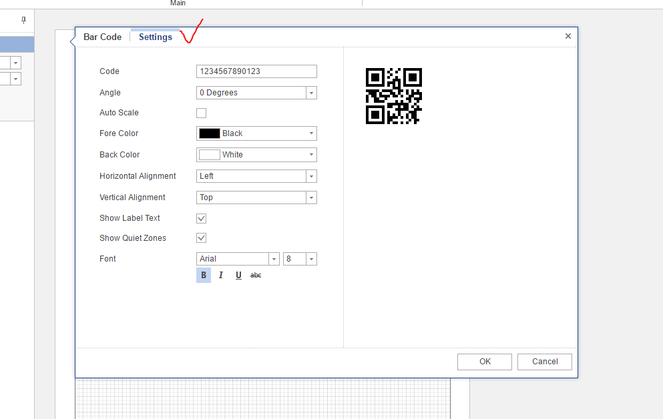
Task: Uncheck Show Label Text
Action: click(x=201, y=218)
